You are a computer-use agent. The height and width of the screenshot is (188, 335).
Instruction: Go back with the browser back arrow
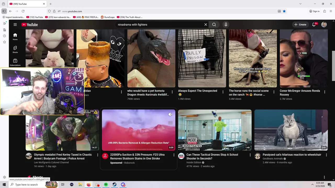10,11
